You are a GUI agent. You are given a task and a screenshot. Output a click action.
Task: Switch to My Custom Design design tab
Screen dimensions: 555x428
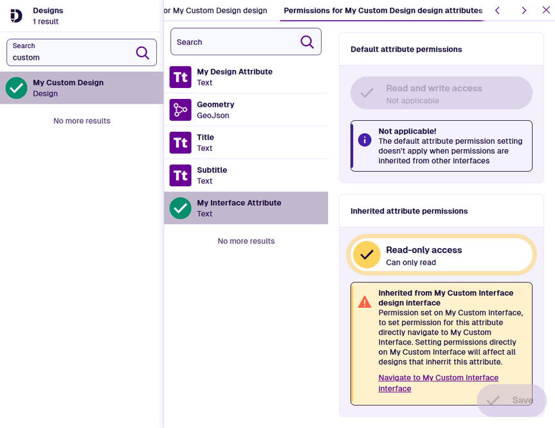[x=215, y=11]
